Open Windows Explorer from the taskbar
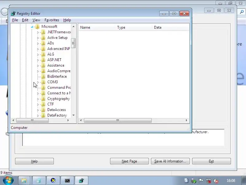Viewport: 246px width, 185px height. 24,181
